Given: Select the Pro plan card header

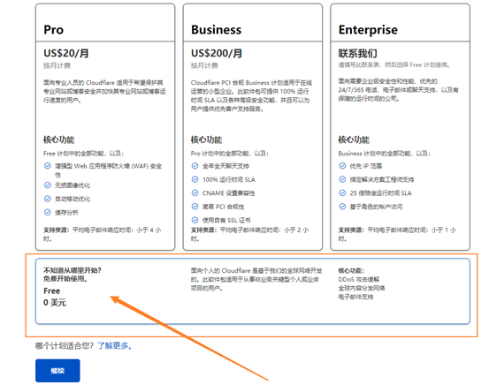Looking at the screenshot, I should (x=105, y=23).
